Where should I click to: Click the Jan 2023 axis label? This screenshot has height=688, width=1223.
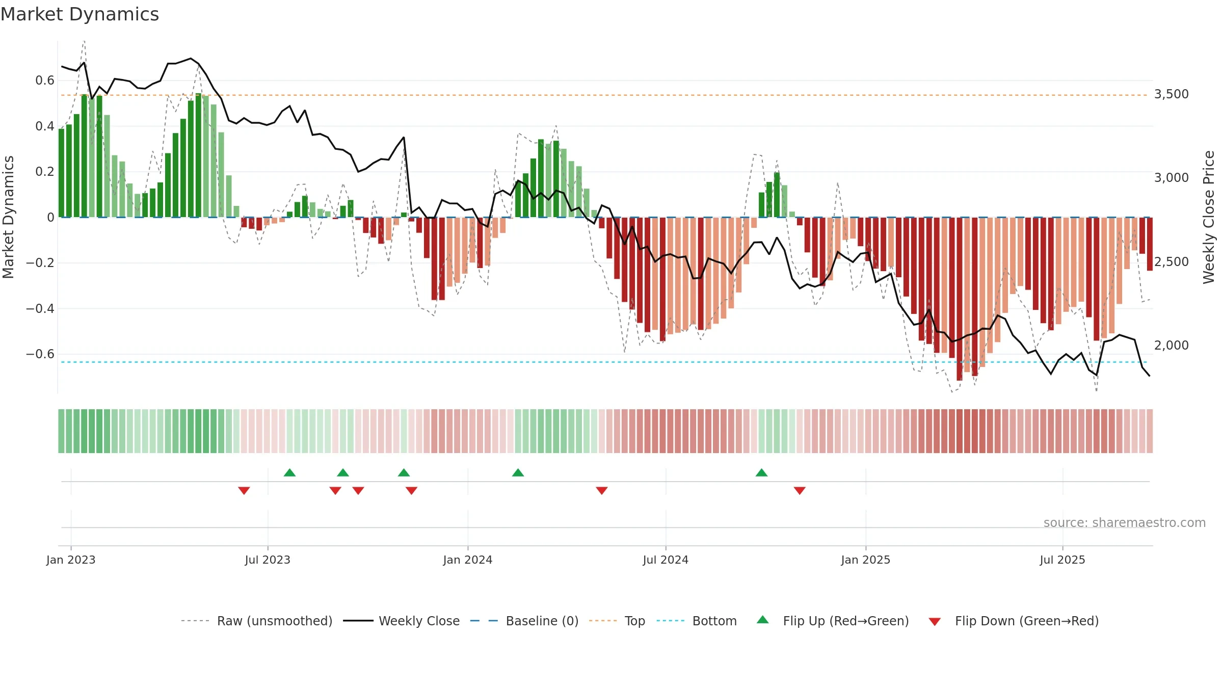[71, 560]
